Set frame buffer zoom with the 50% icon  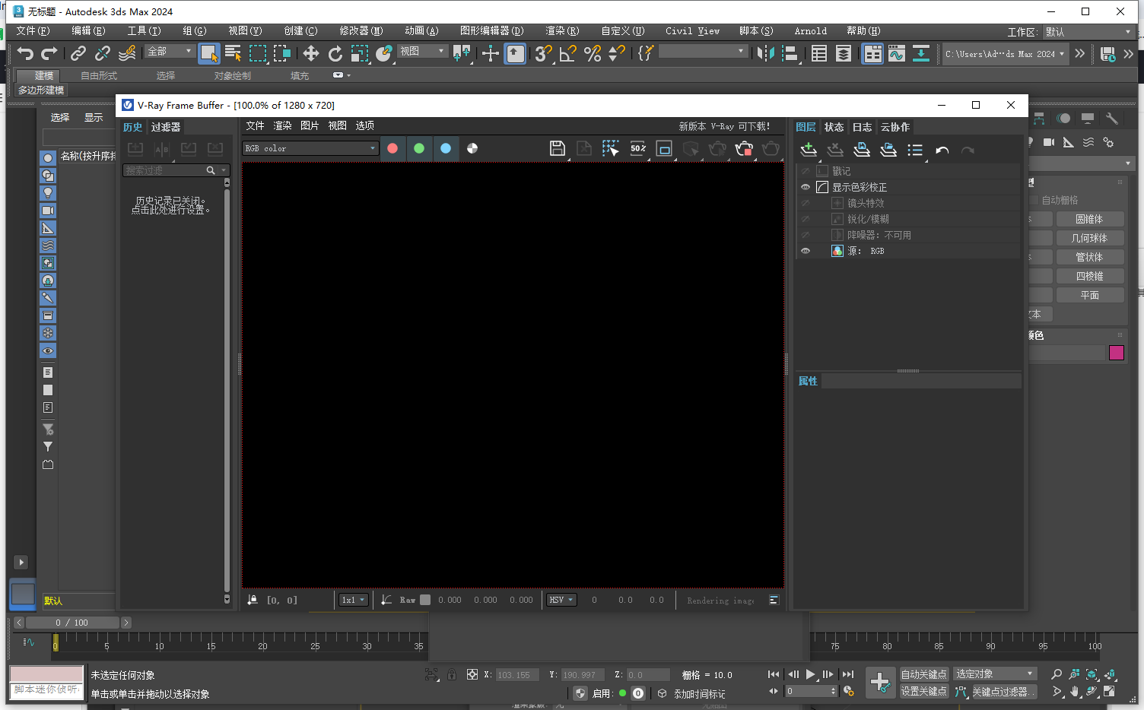click(637, 149)
